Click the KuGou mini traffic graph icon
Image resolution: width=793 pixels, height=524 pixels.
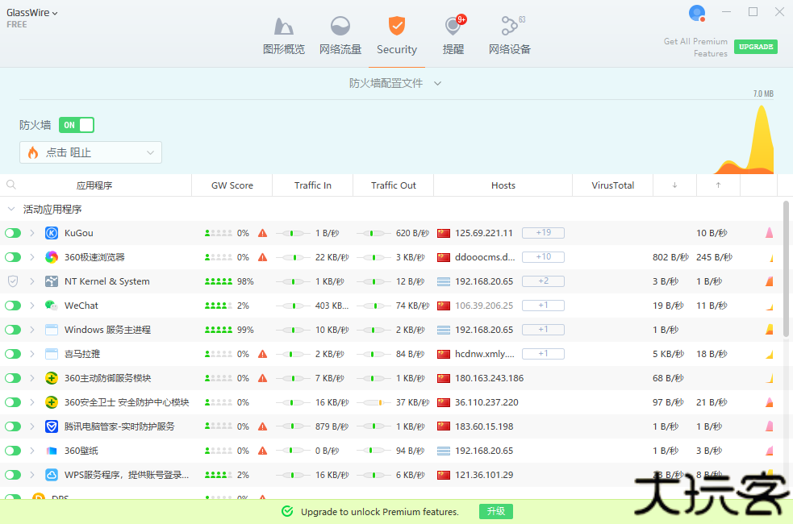coord(770,233)
